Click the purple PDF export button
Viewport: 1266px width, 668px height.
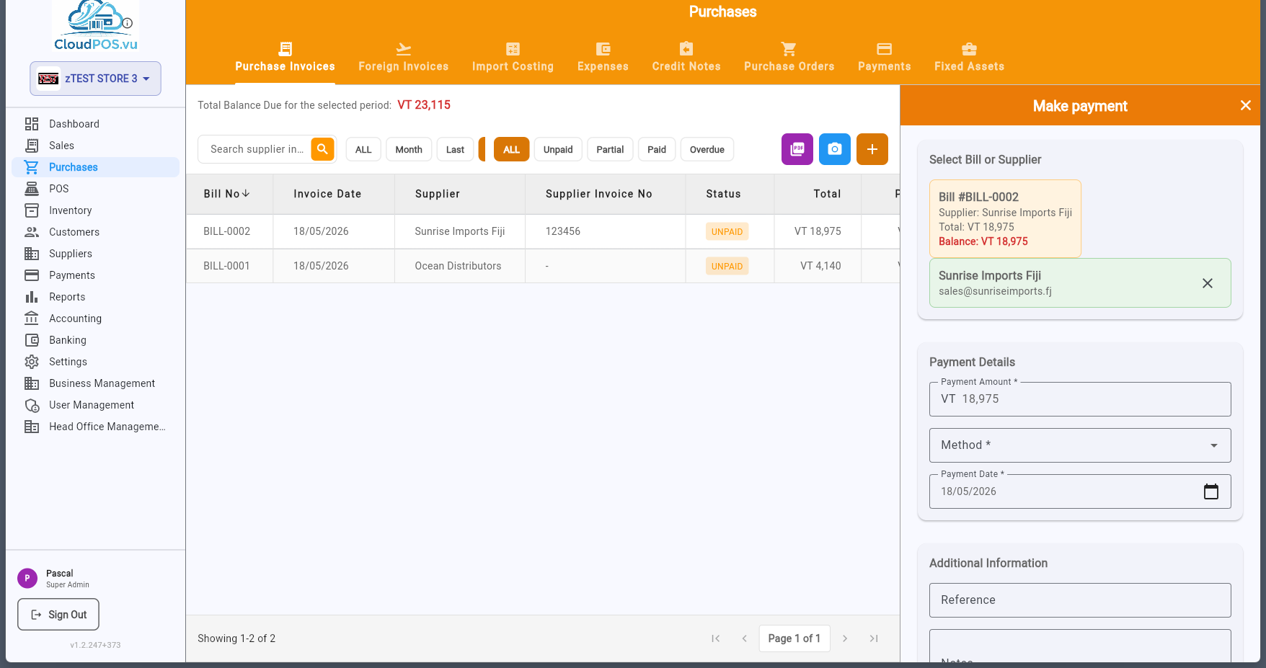pyautogui.click(x=797, y=149)
